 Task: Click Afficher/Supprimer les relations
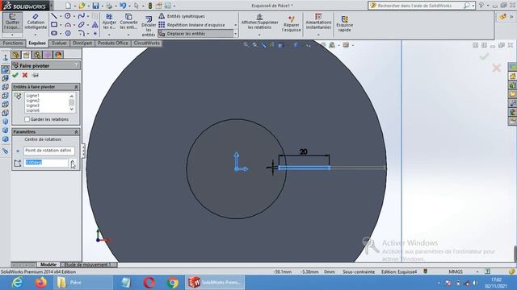[260, 22]
